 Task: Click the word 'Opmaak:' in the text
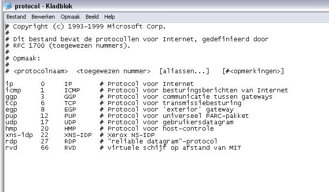27,58
